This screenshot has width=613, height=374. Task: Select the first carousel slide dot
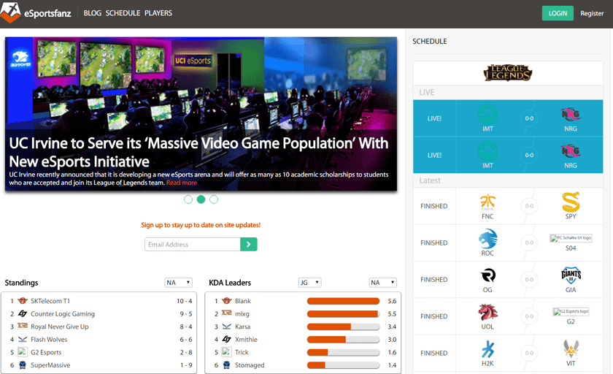(188, 199)
